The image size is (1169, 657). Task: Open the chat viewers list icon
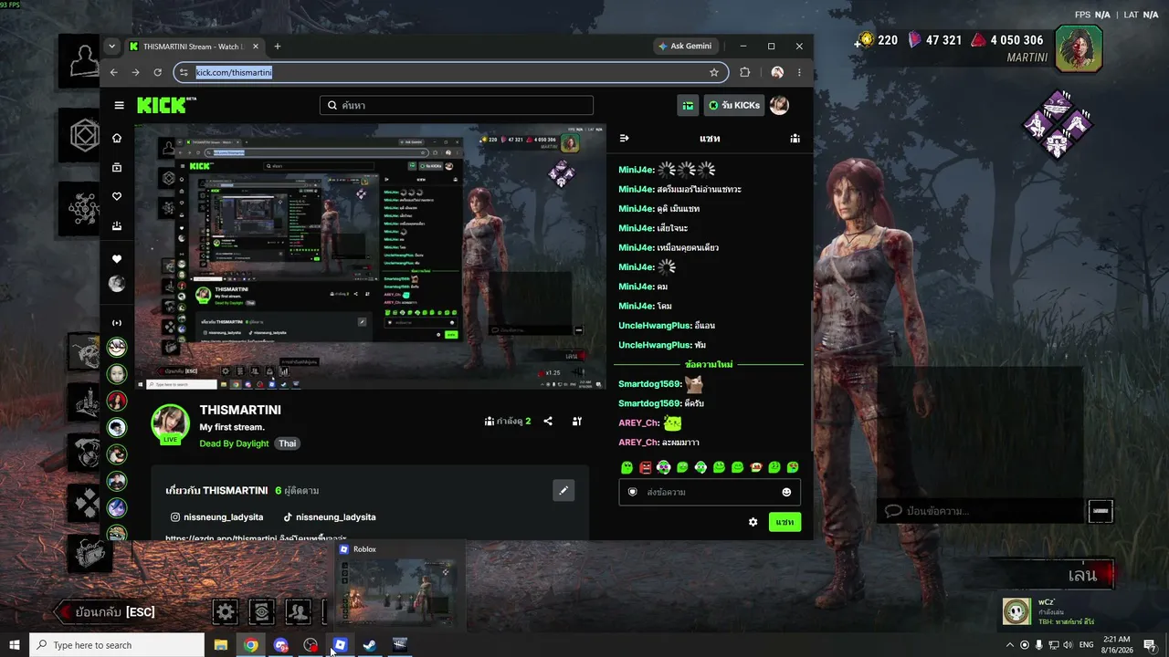[x=795, y=138]
